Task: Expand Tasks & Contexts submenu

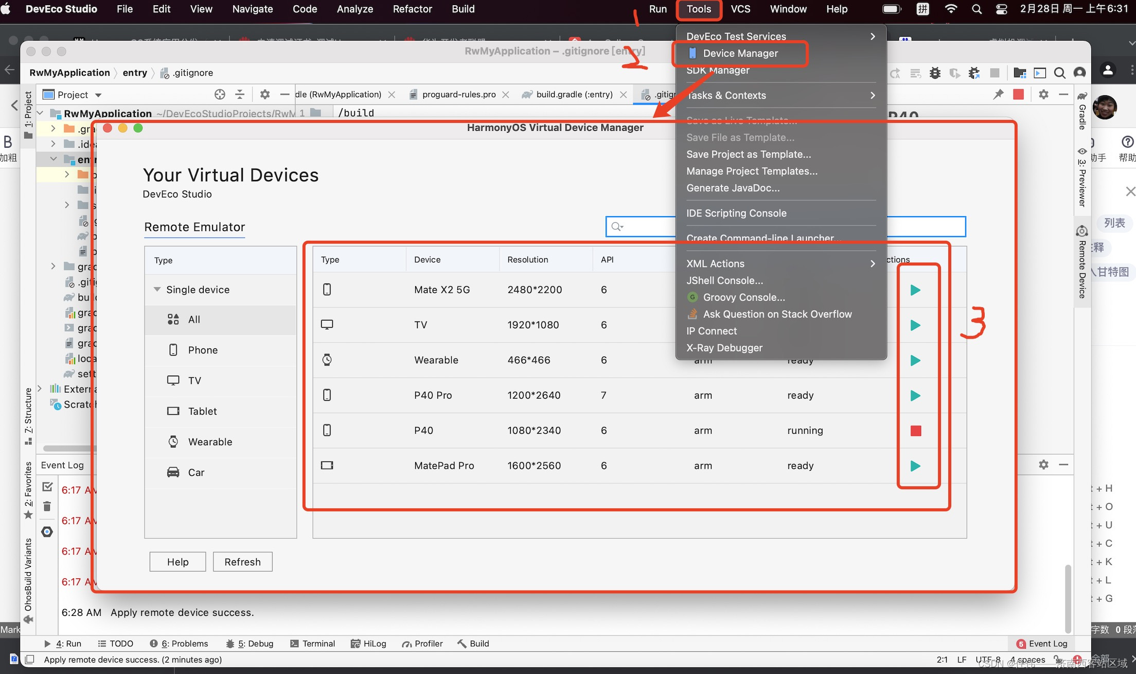Action: [x=781, y=96]
